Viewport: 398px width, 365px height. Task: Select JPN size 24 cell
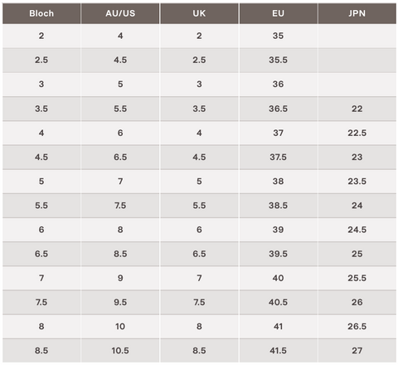[x=357, y=206]
